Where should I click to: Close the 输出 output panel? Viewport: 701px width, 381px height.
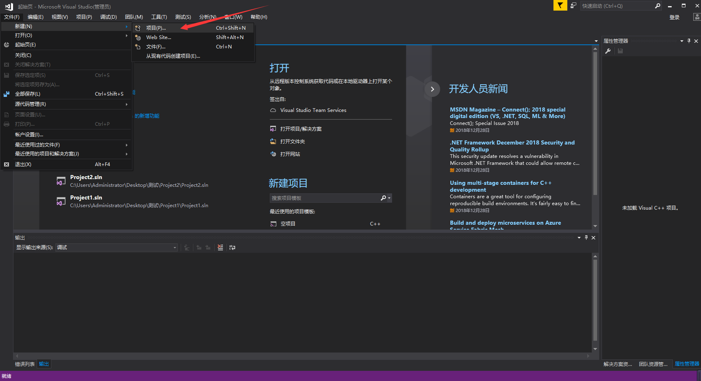click(593, 237)
